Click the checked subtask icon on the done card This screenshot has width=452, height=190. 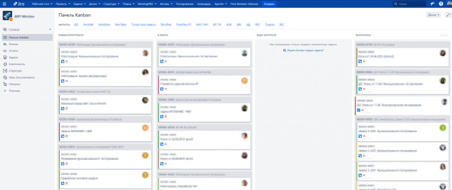click(359, 110)
